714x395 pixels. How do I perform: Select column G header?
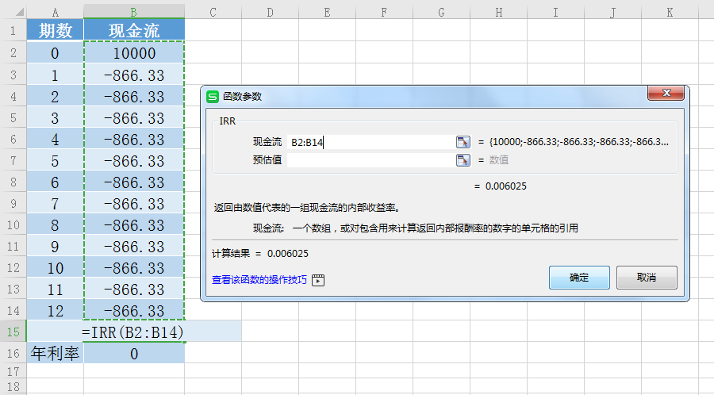(441, 12)
